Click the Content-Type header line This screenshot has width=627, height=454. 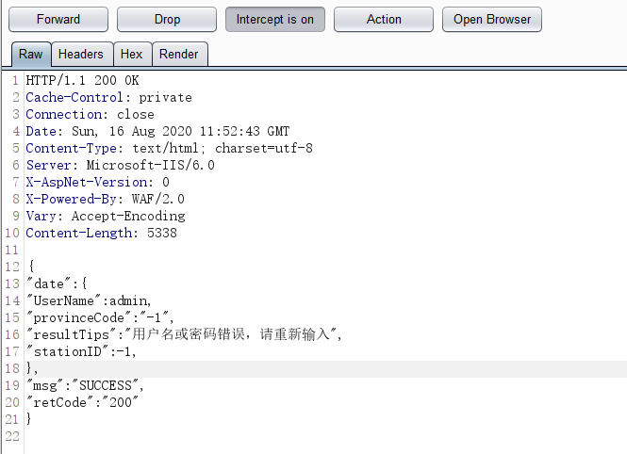(169, 149)
